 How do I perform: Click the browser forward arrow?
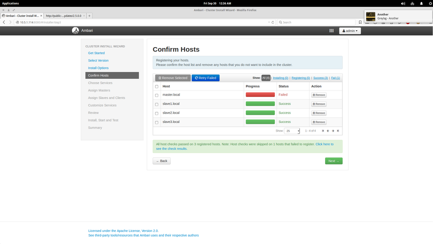(x=10, y=22)
